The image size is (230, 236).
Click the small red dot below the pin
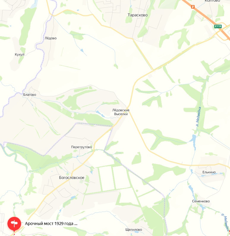pyautogui.click(x=14, y=234)
